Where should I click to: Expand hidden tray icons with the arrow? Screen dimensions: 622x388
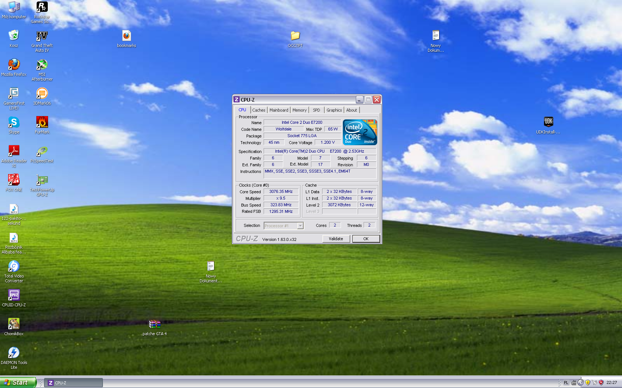pos(581,383)
